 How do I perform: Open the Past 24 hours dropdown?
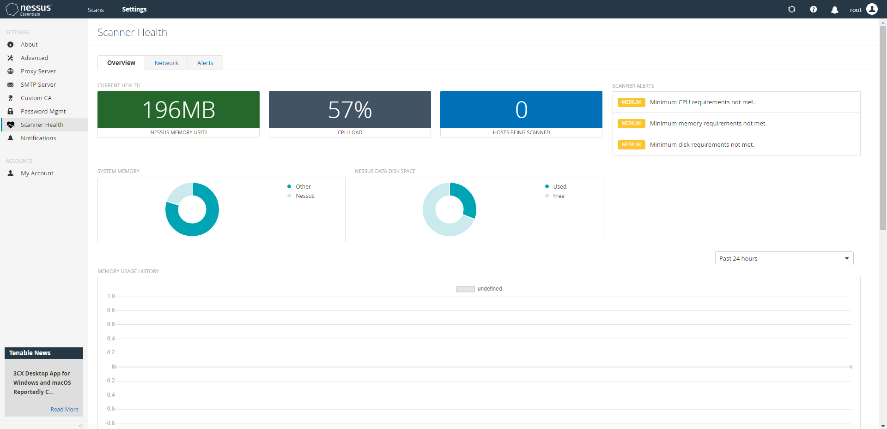784,258
